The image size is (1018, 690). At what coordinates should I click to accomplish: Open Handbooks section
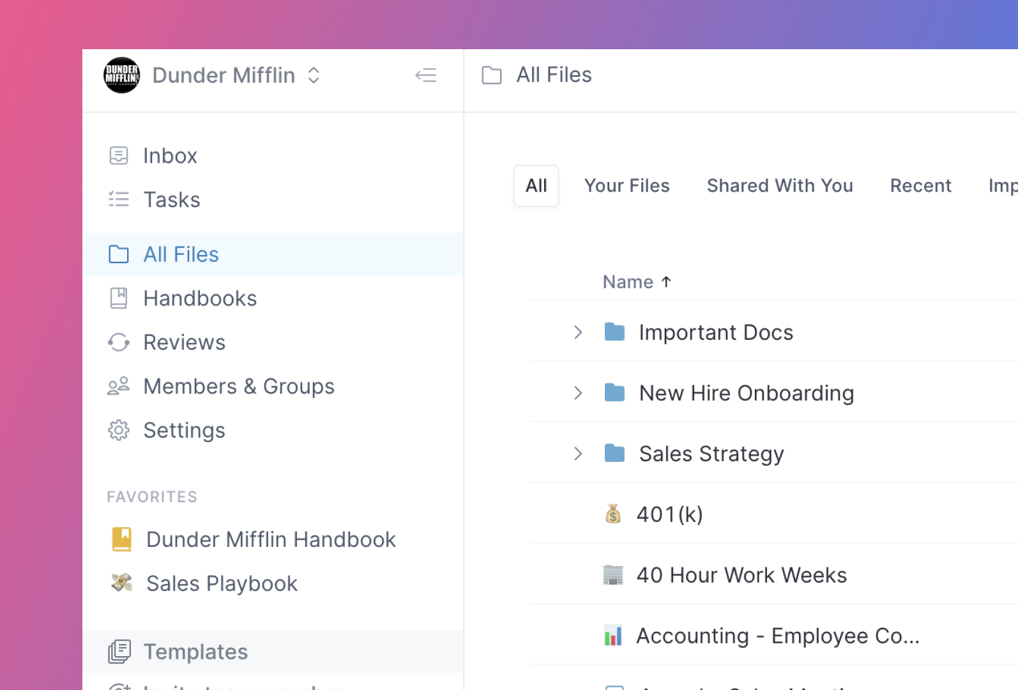coord(199,298)
